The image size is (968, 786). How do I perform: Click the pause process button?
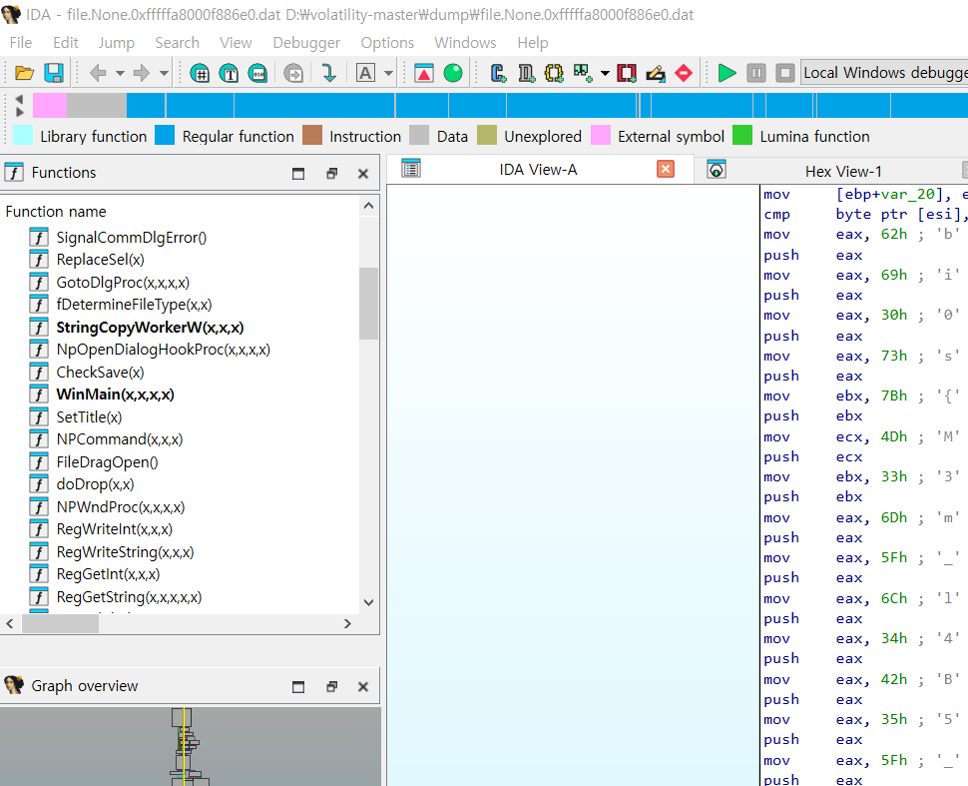756,73
